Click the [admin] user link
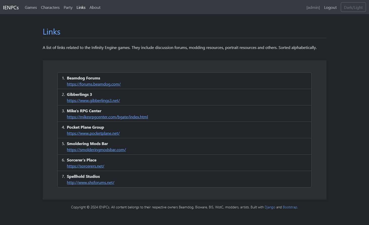Viewport: 369px width, 225px height. tap(313, 8)
